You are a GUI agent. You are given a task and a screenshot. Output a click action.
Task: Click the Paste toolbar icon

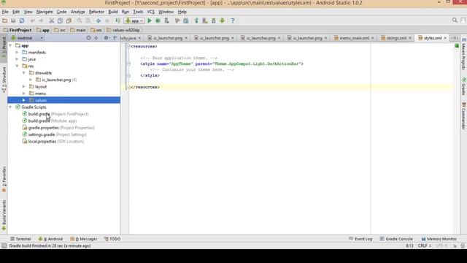coord(69,20)
